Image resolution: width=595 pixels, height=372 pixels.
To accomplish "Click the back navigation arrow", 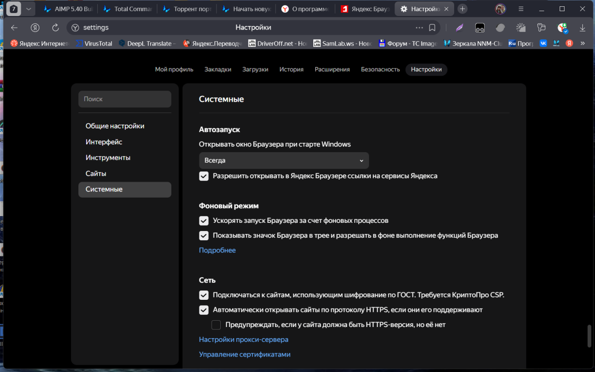I will (x=14, y=28).
